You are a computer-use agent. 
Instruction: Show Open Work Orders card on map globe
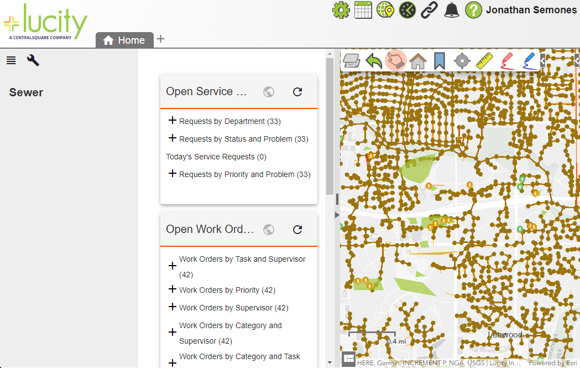(x=269, y=230)
